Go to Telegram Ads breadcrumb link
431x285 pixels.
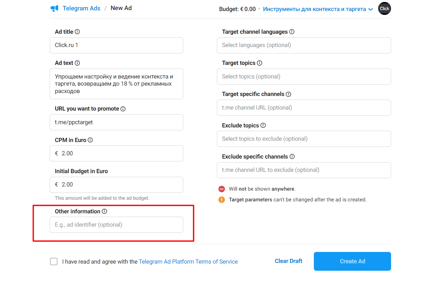pyautogui.click(x=81, y=8)
